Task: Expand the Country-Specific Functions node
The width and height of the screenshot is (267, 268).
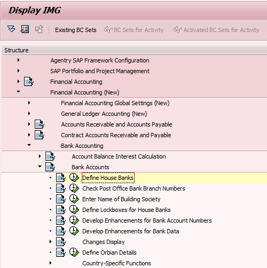Action: 51,263
